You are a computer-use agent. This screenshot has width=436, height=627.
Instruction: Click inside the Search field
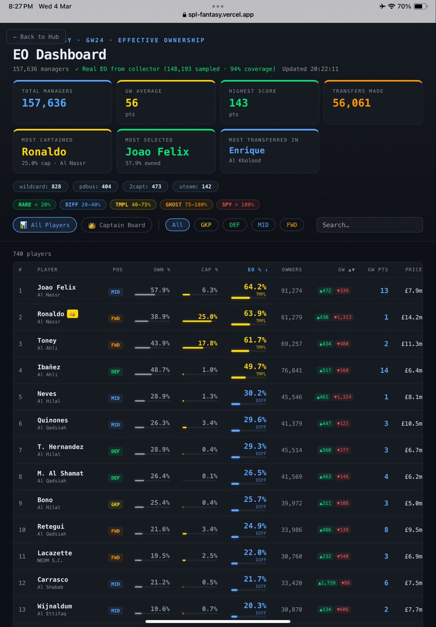pyautogui.click(x=370, y=224)
